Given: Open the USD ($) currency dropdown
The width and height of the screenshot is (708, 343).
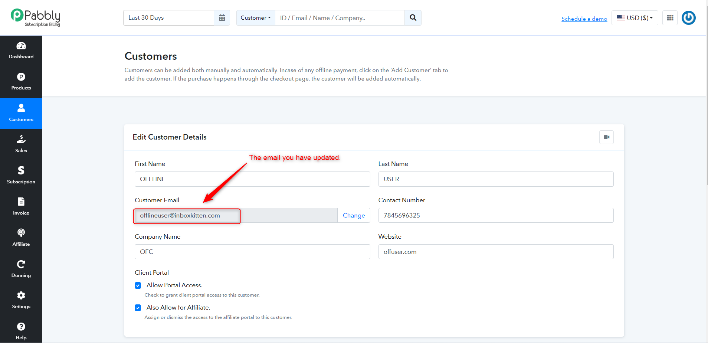Looking at the screenshot, I should click(635, 18).
